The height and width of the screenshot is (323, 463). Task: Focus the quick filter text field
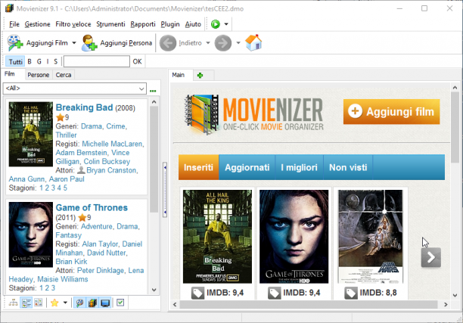click(x=97, y=61)
